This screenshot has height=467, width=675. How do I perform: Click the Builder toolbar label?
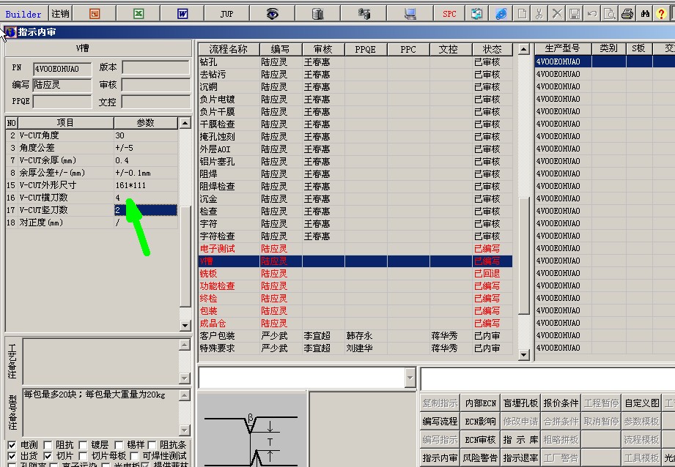click(23, 14)
